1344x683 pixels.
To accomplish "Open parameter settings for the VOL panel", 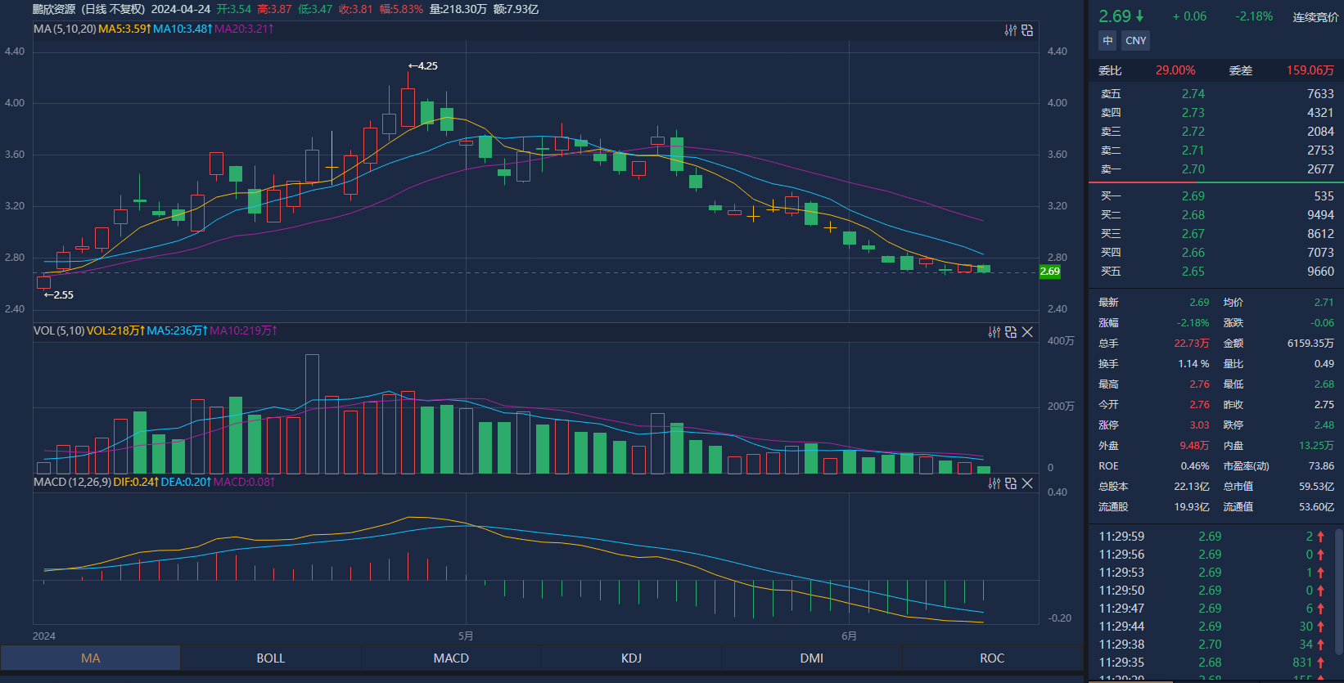I will click(x=994, y=332).
